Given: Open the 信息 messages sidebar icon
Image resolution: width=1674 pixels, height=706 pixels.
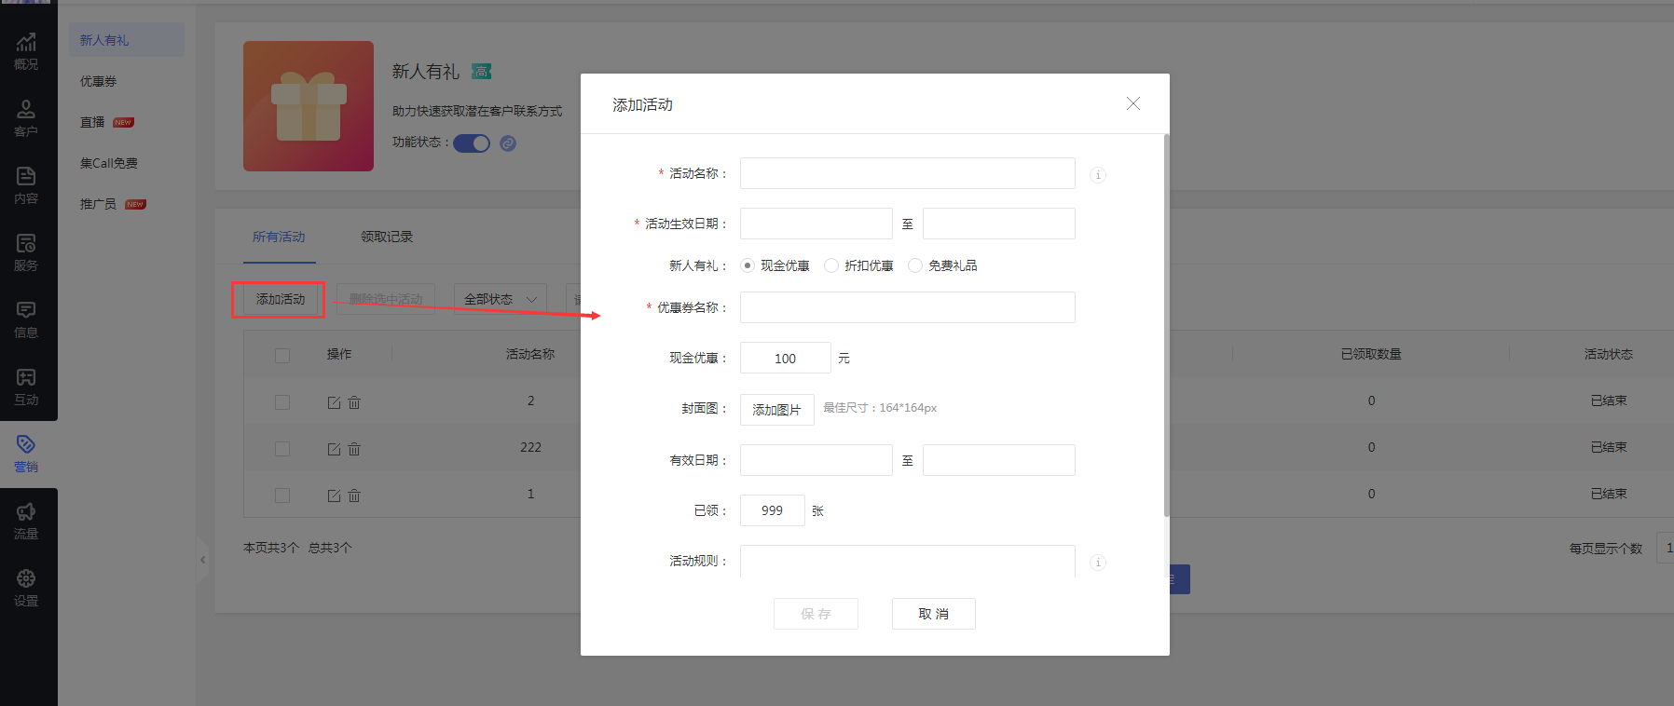Looking at the screenshot, I should (26, 319).
